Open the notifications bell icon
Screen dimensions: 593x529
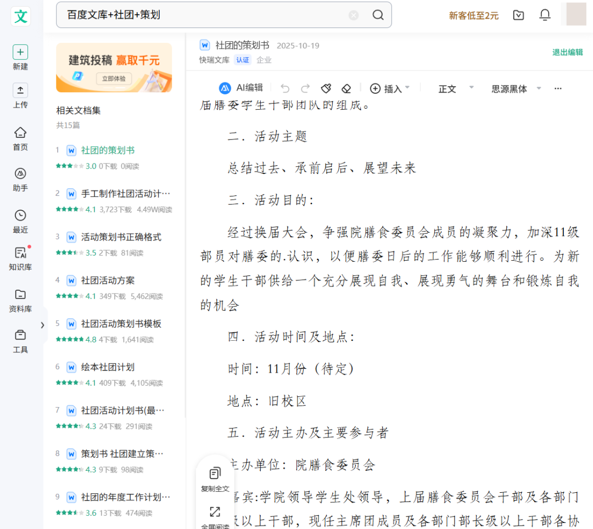pos(545,15)
